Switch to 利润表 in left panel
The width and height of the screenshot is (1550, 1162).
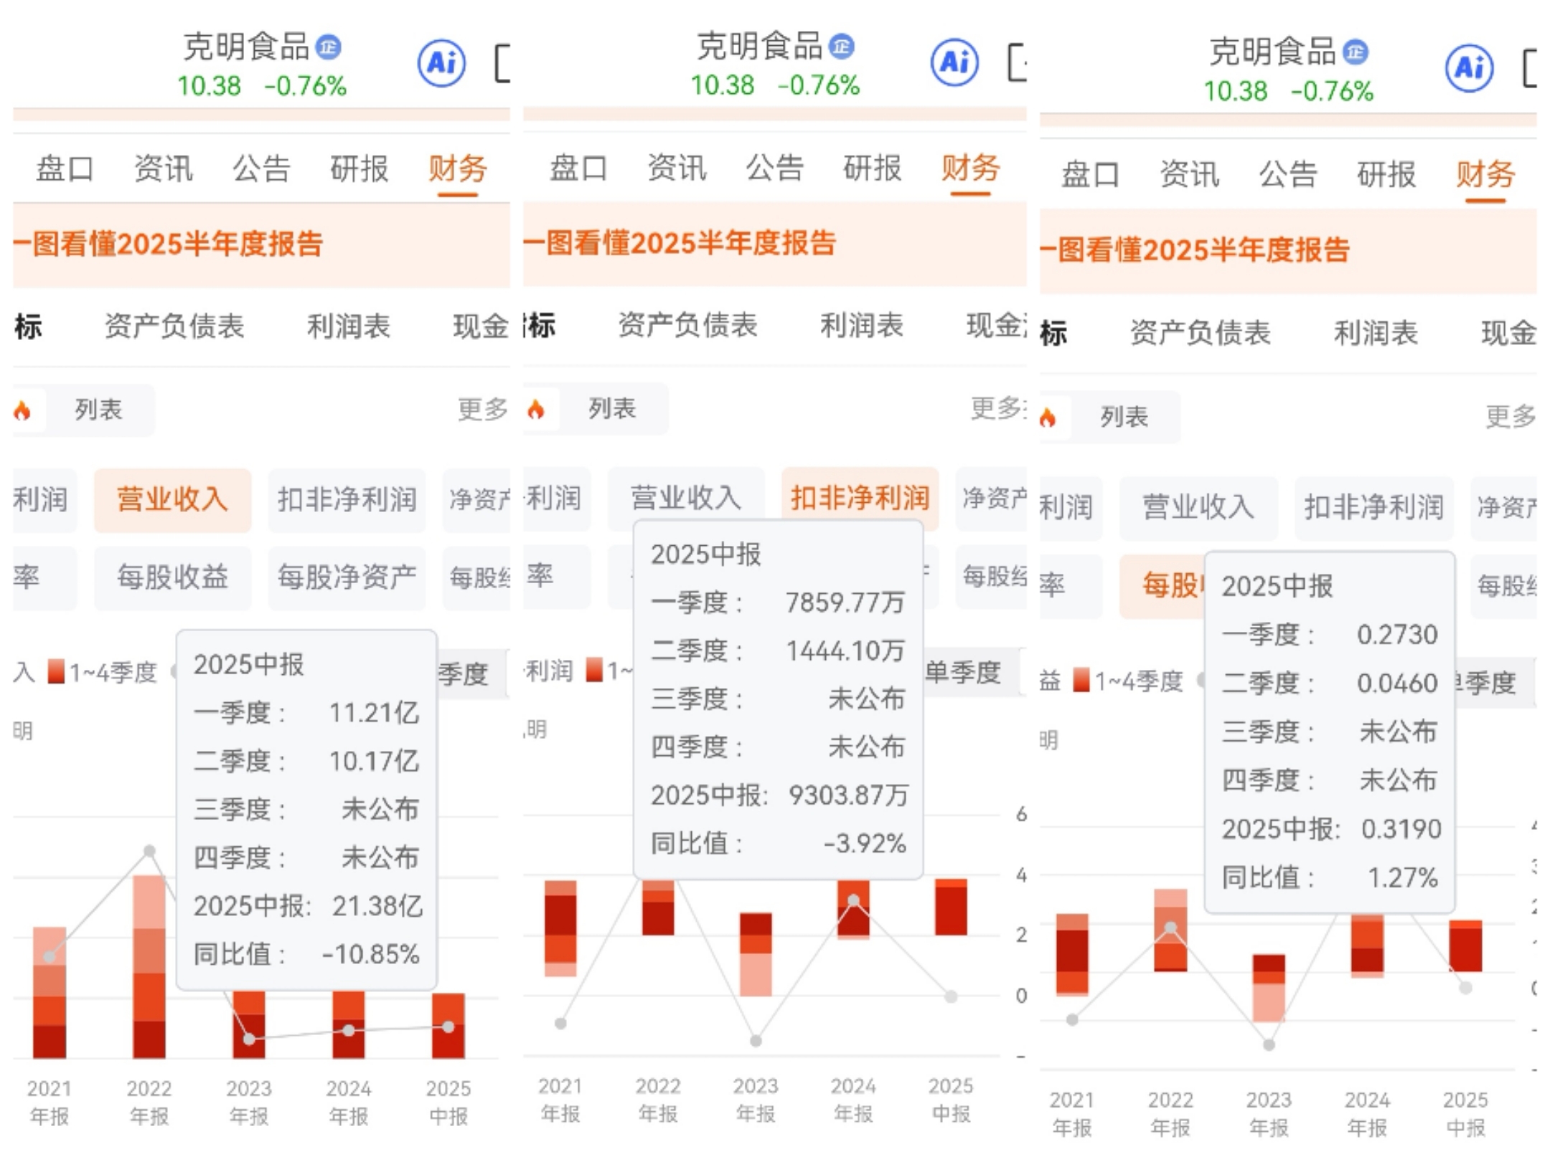coord(349,326)
